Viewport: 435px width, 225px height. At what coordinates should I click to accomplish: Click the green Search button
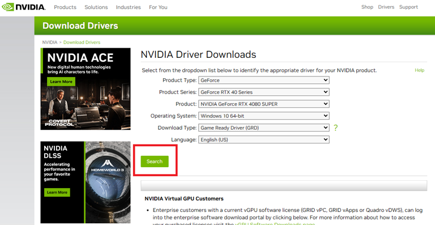(155, 162)
